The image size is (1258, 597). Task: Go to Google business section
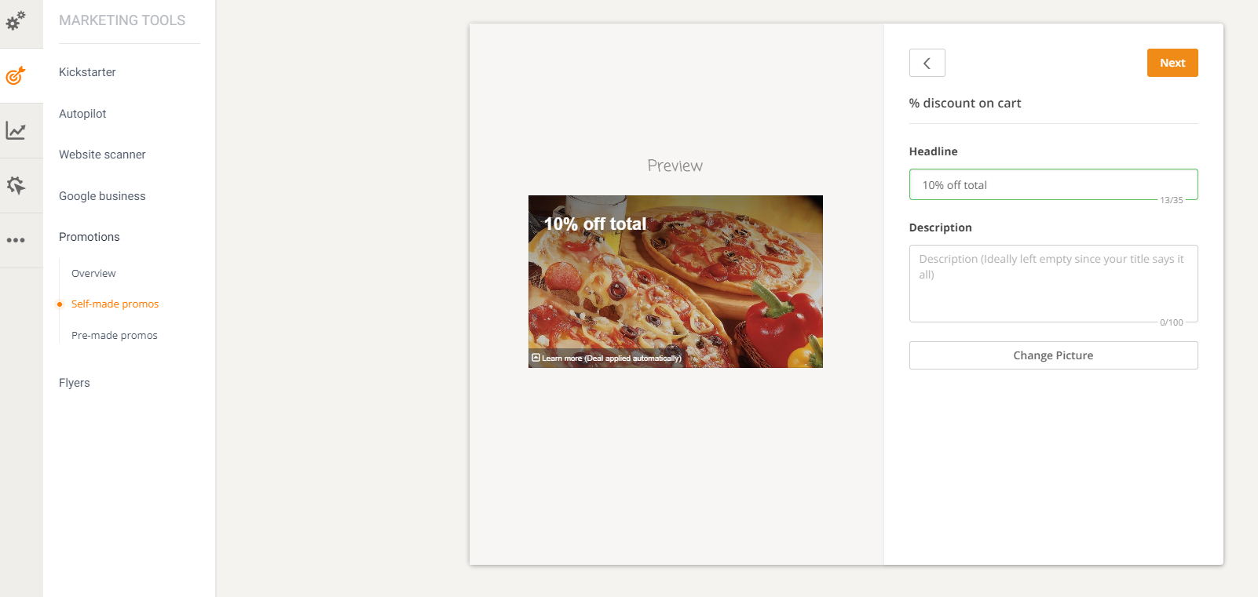click(102, 196)
